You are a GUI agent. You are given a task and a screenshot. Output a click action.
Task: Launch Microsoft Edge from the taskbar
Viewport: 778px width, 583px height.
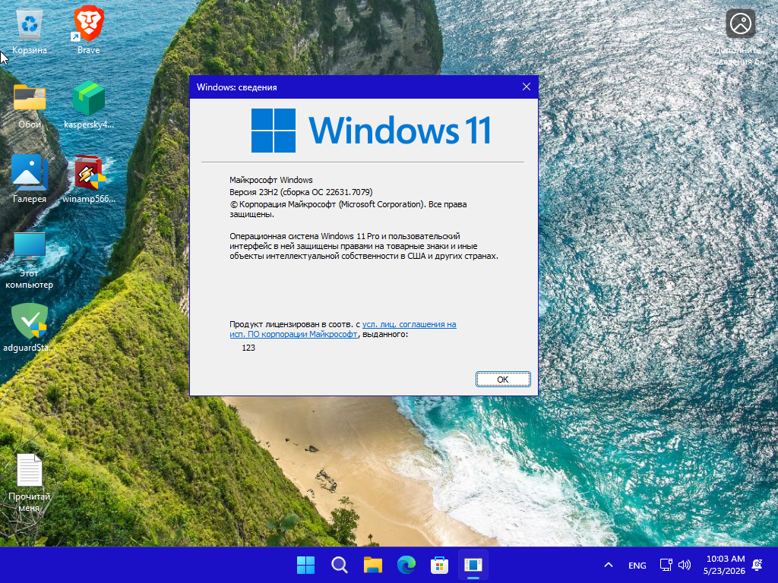406,565
